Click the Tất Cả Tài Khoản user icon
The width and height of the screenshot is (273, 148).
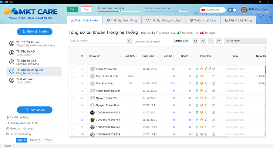[x=12, y=44]
